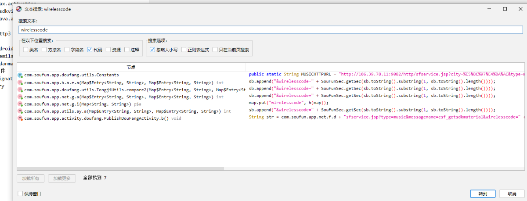Toggle the 忽略大小写 option off
527x201 pixels.
pyautogui.click(x=152, y=50)
